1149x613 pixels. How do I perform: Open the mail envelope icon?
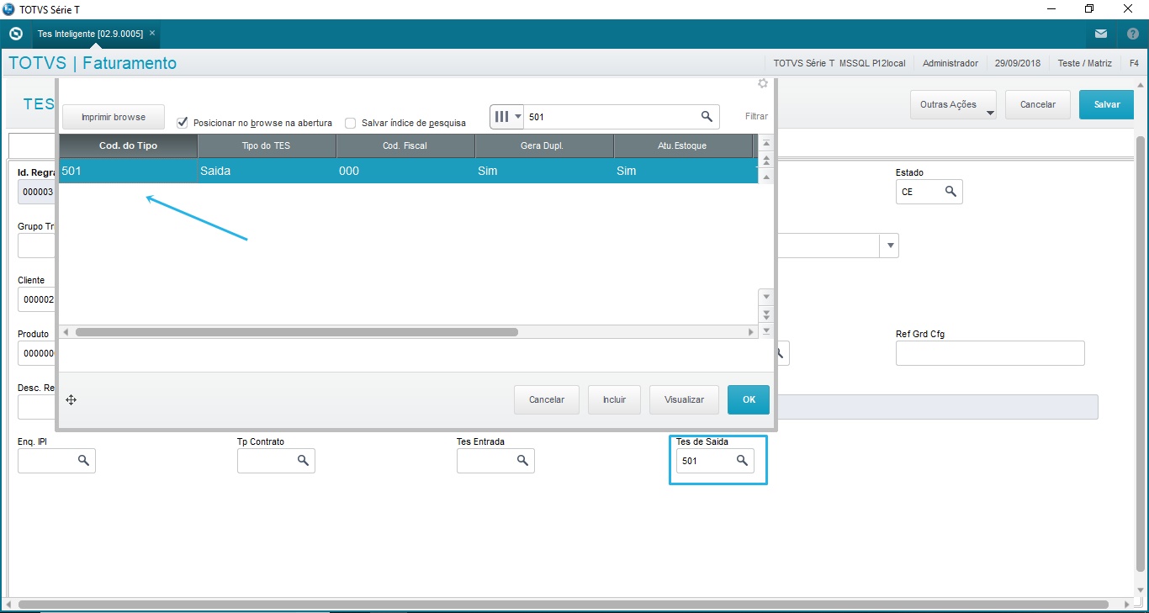[x=1101, y=34]
